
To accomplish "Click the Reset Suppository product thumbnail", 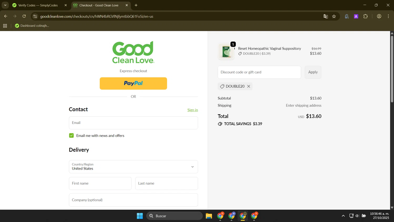I will click(x=226, y=51).
